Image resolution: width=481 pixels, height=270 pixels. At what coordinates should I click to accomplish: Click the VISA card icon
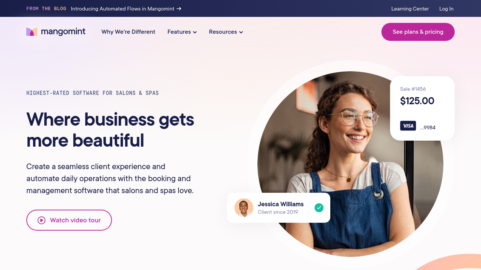408,126
